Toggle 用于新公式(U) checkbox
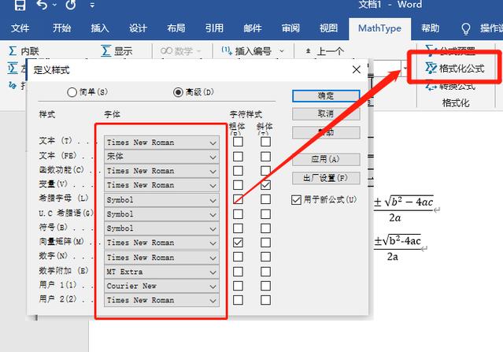 (324, 200)
